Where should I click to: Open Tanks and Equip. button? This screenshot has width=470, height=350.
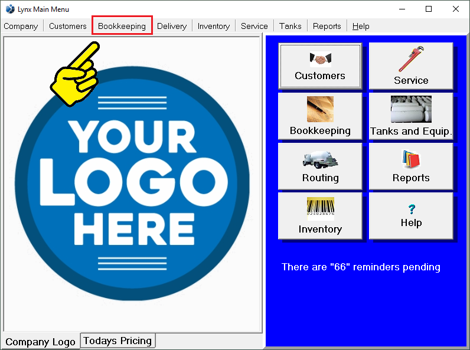(411, 116)
